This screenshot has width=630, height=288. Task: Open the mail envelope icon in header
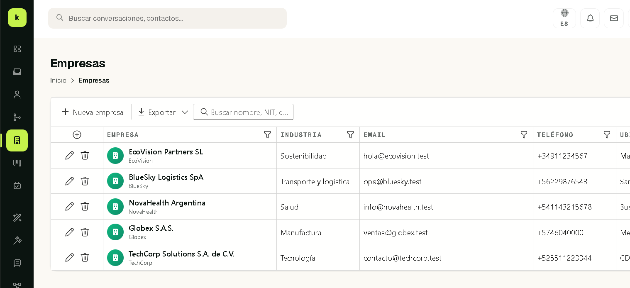click(x=614, y=18)
